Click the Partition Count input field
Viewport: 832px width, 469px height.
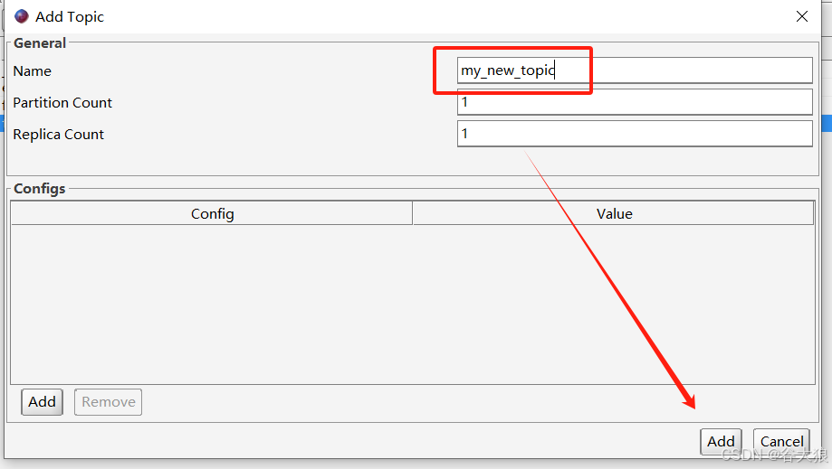[634, 102]
